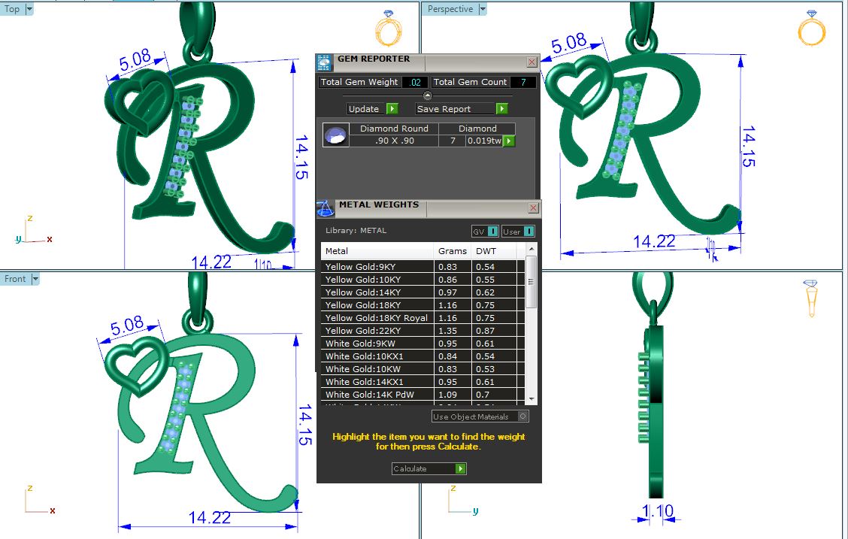
Task: Select the White Gold:14K PdW row
Action: tap(378, 395)
